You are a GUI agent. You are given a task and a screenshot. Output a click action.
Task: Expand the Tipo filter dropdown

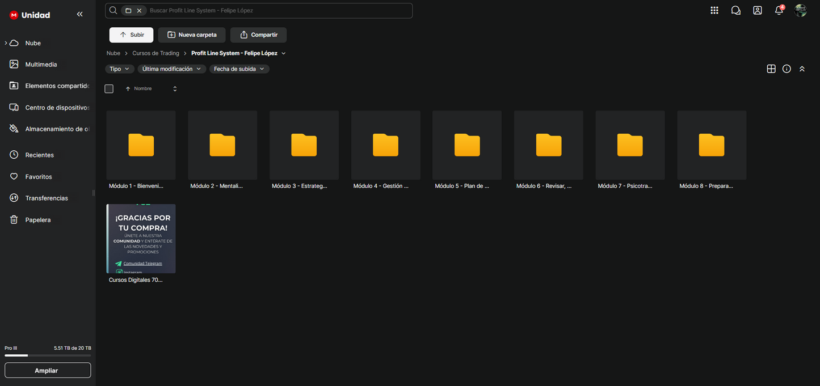pyautogui.click(x=119, y=69)
